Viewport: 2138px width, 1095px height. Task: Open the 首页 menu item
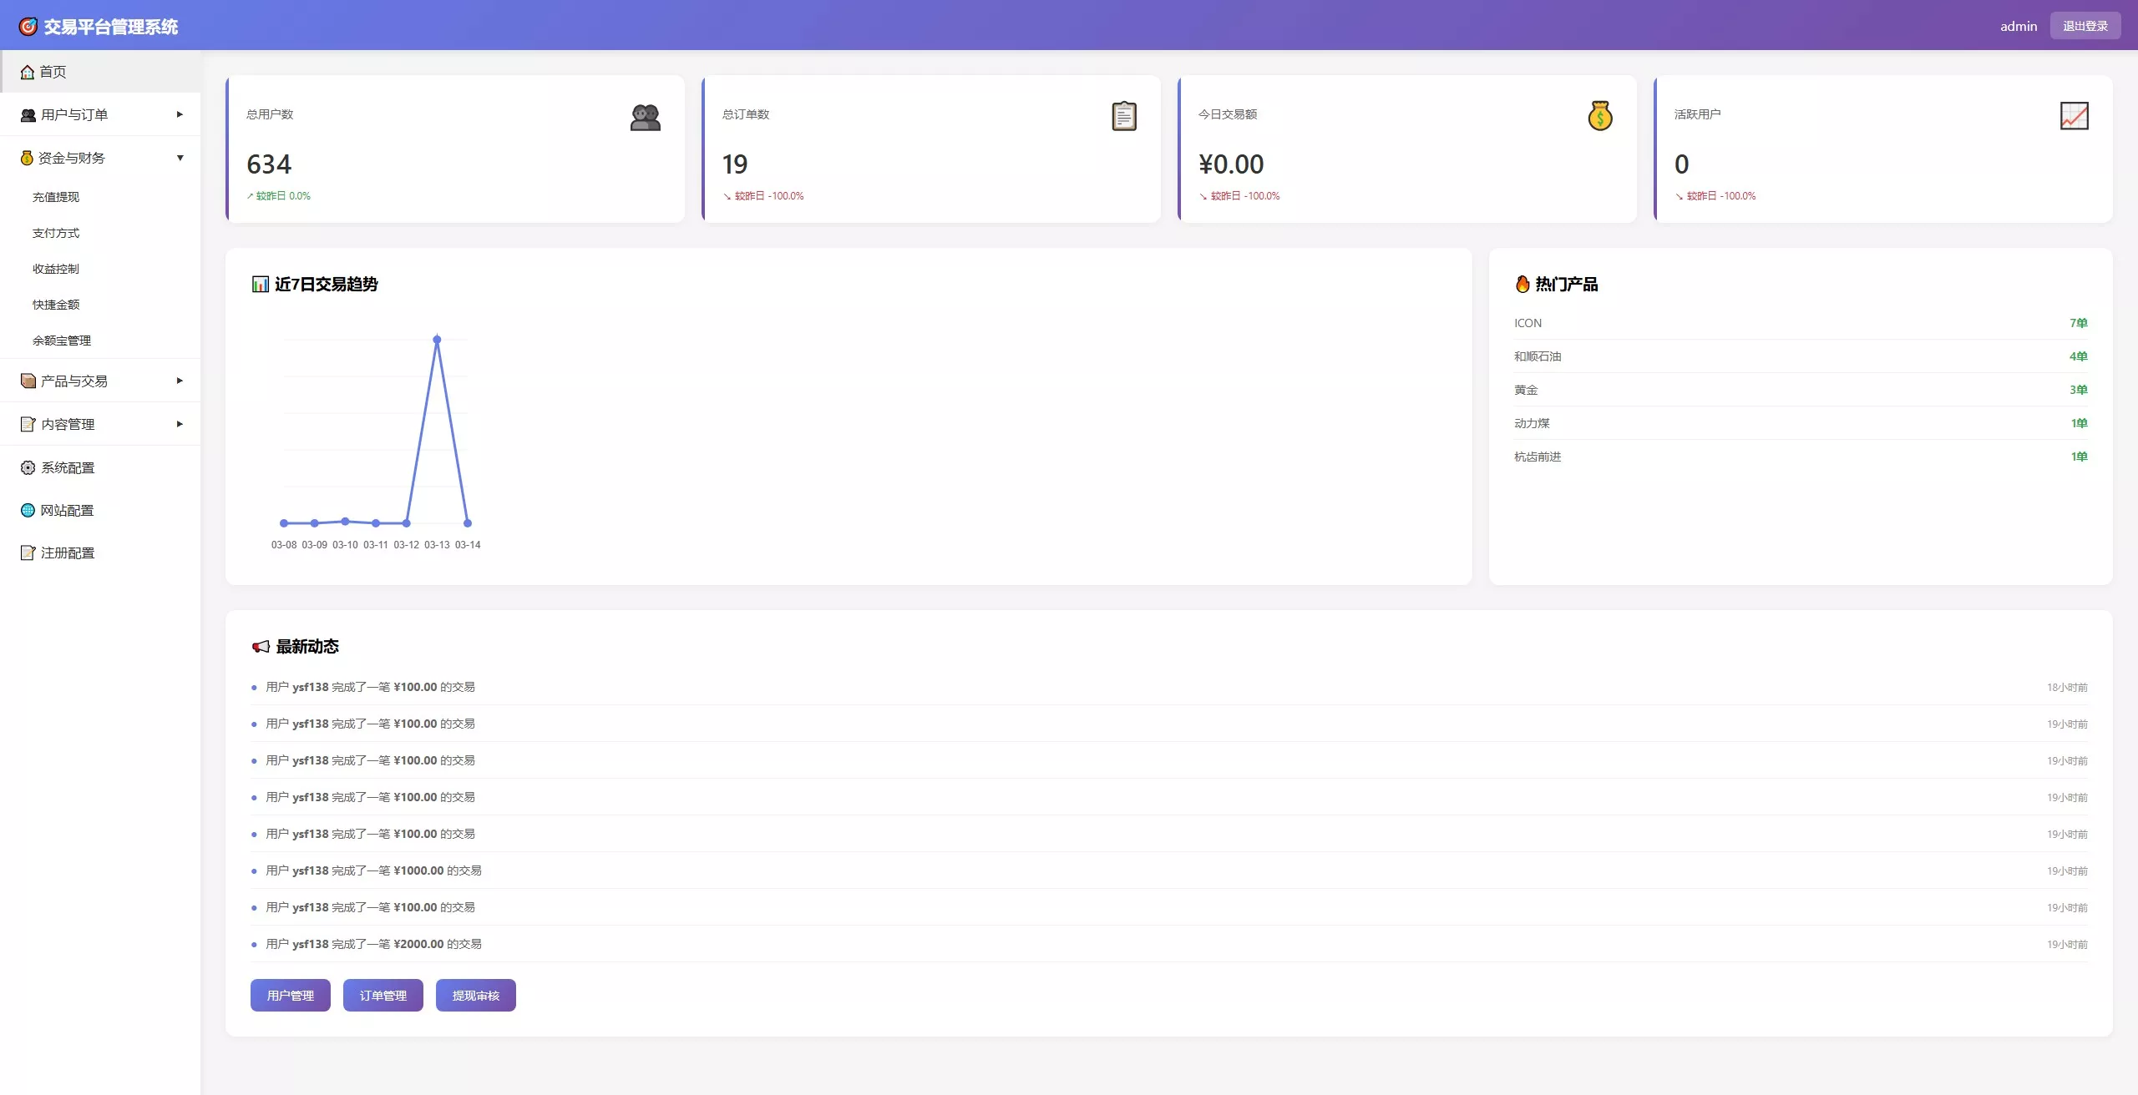(53, 72)
